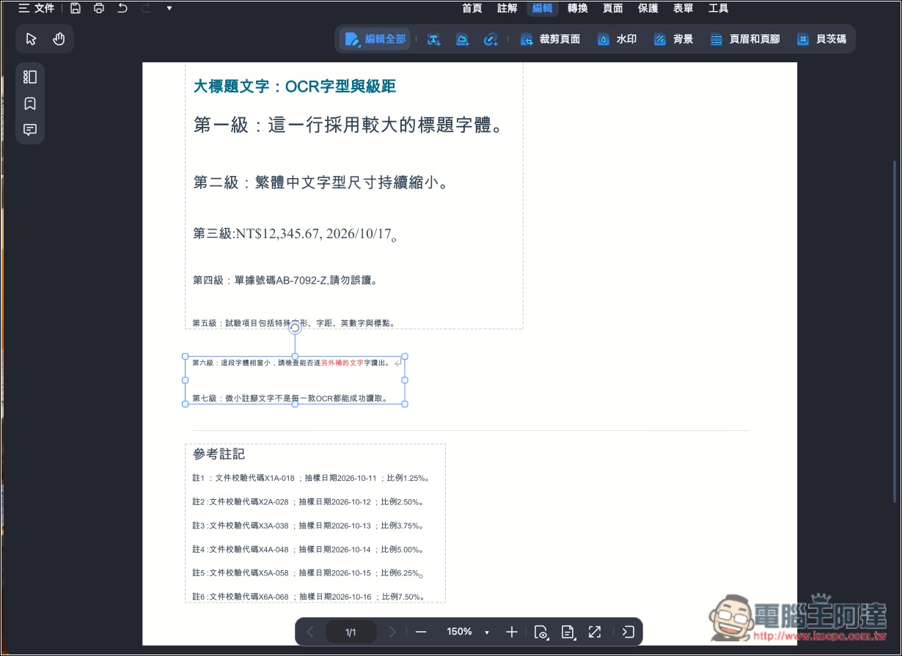Switch to the 首頁 tab
Image resolution: width=902 pixels, height=656 pixels.
coord(472,8)
